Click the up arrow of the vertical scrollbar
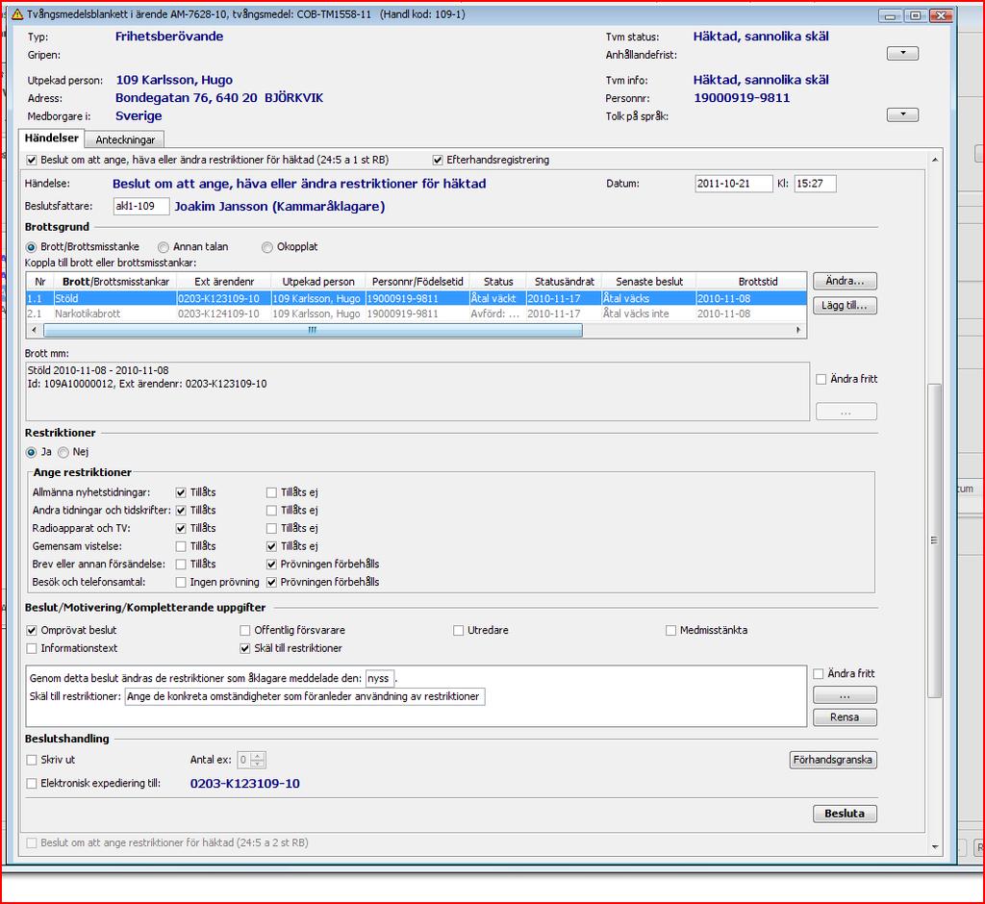The image size is (985, 904). tap(935, 161)
